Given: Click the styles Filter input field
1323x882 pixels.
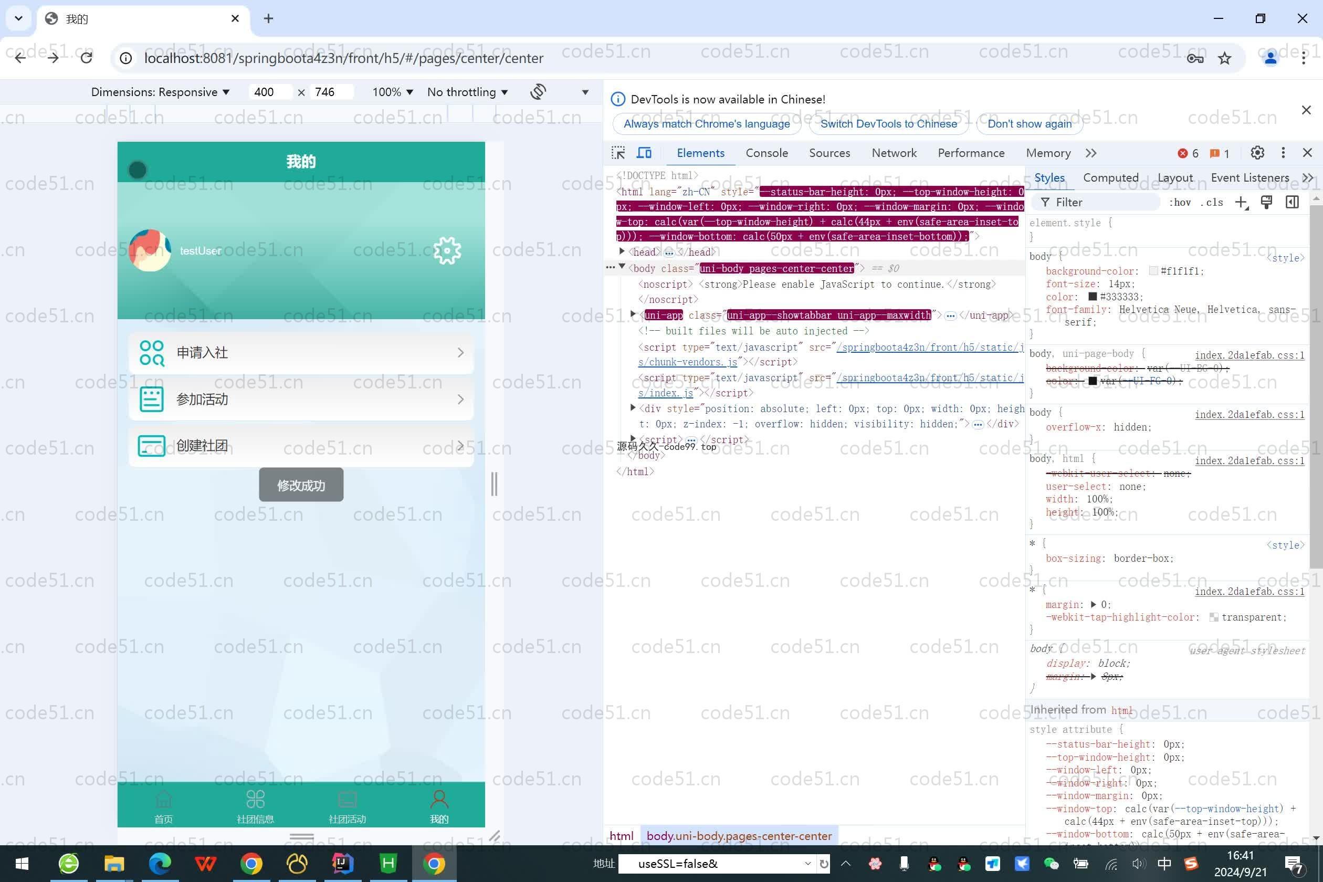Looking at the screenshot, I should (x=1097, y=203).
